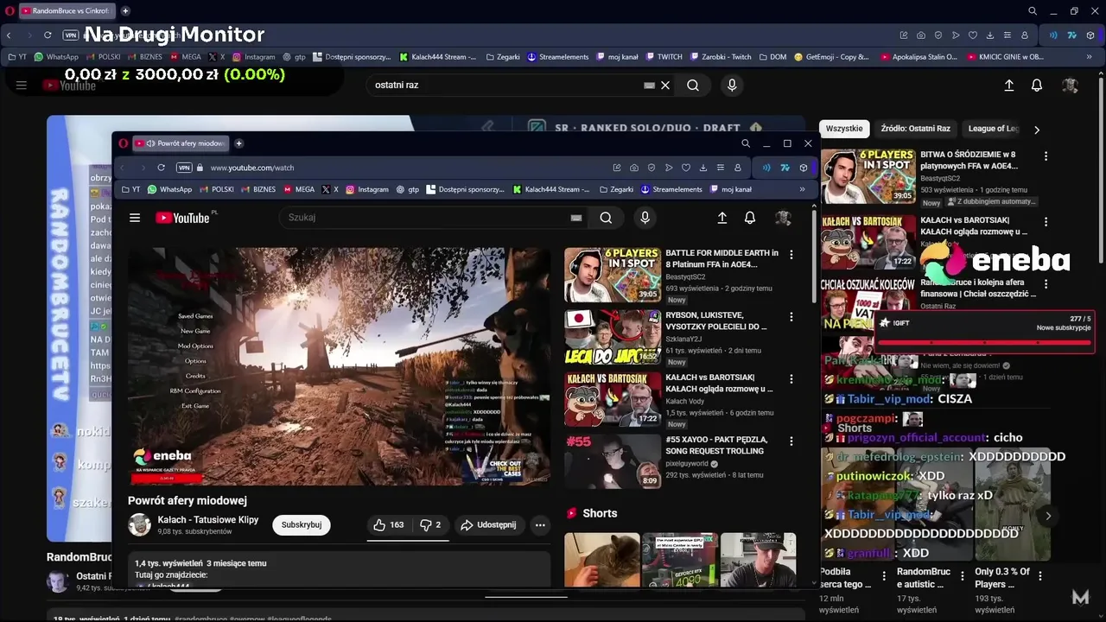
Task: Open TWITCH bookmark in back window
Action: coord(664,57)
